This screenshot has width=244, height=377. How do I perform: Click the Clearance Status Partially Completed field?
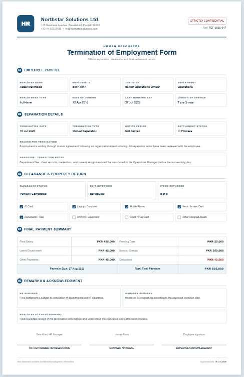[51, 191]
